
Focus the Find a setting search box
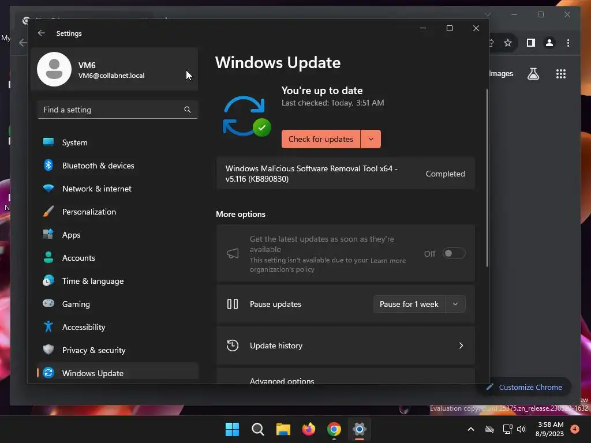[x=118, y=110]
